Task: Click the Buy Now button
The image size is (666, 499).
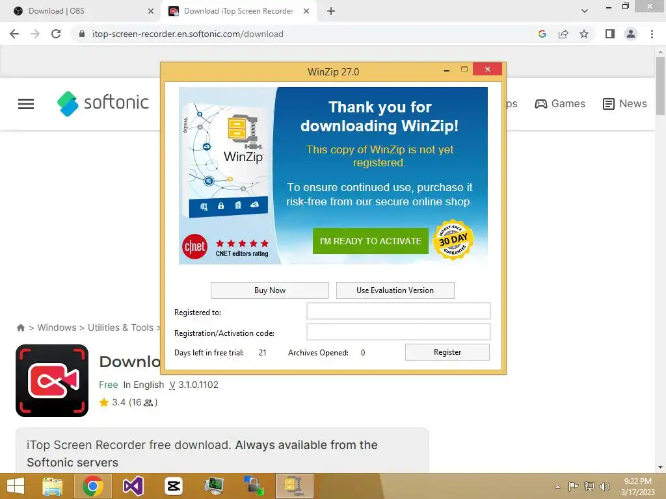Action: [270, 290]
